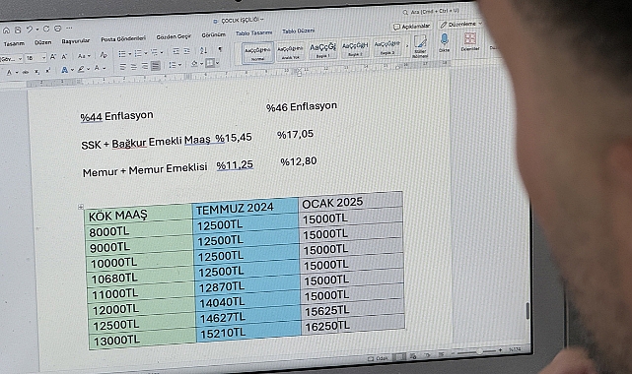
Task: Align text right
Action: click(145, 66)
